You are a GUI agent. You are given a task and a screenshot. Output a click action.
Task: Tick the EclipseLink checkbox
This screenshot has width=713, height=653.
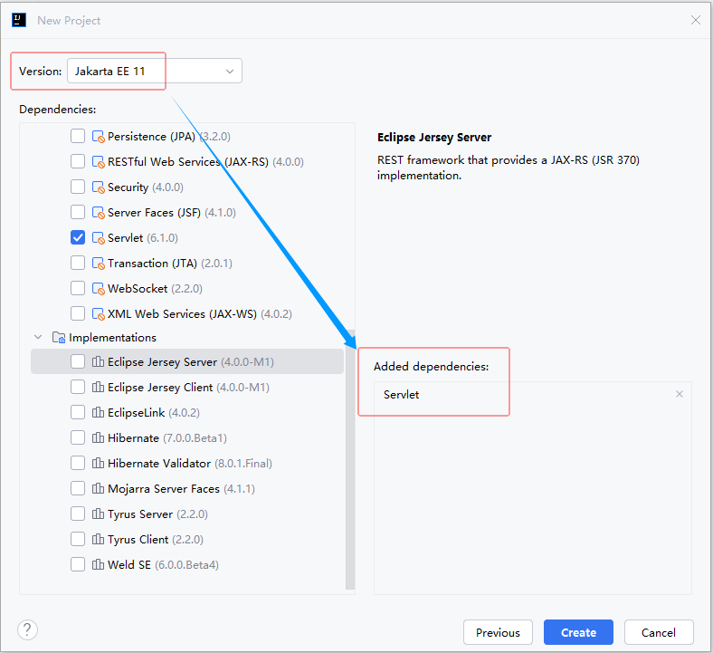click(x=78, y=412)
